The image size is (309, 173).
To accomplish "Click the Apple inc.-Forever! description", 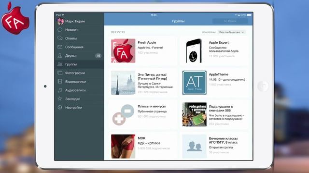I will coord(150,48).
